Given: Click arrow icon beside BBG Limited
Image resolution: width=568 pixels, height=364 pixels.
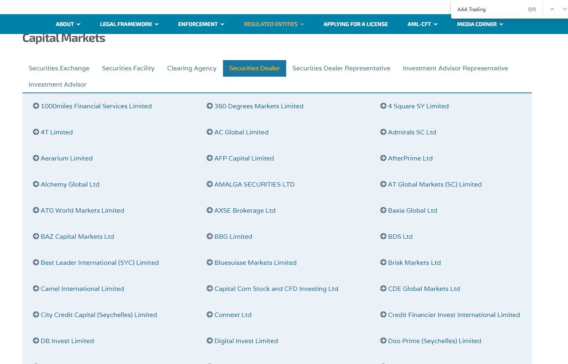Looking at the screenshot, I should 210,236.
